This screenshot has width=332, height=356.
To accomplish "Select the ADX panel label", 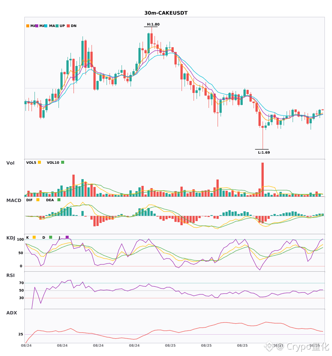I will [12, 313].
